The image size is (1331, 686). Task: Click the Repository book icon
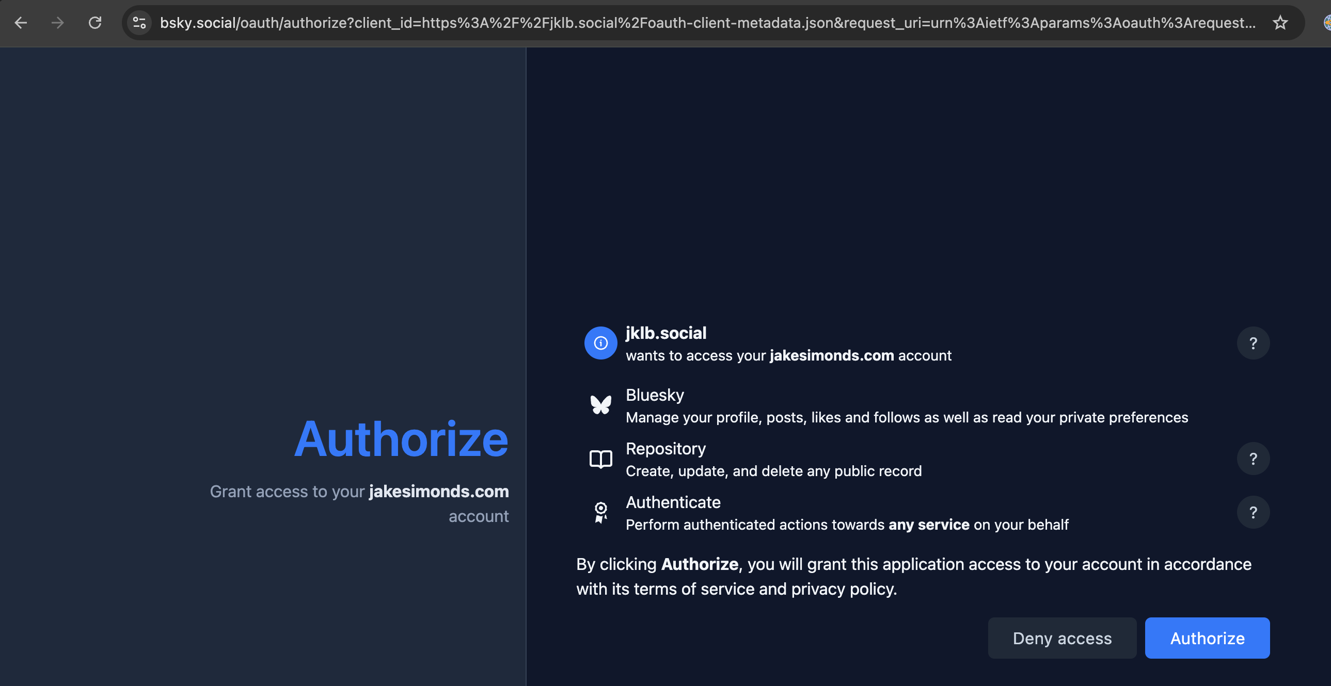coord(600,459)
